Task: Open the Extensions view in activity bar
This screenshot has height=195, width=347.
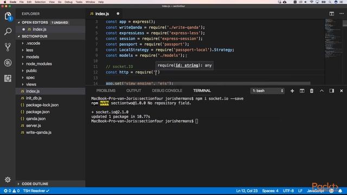Action: coord(8,78)
